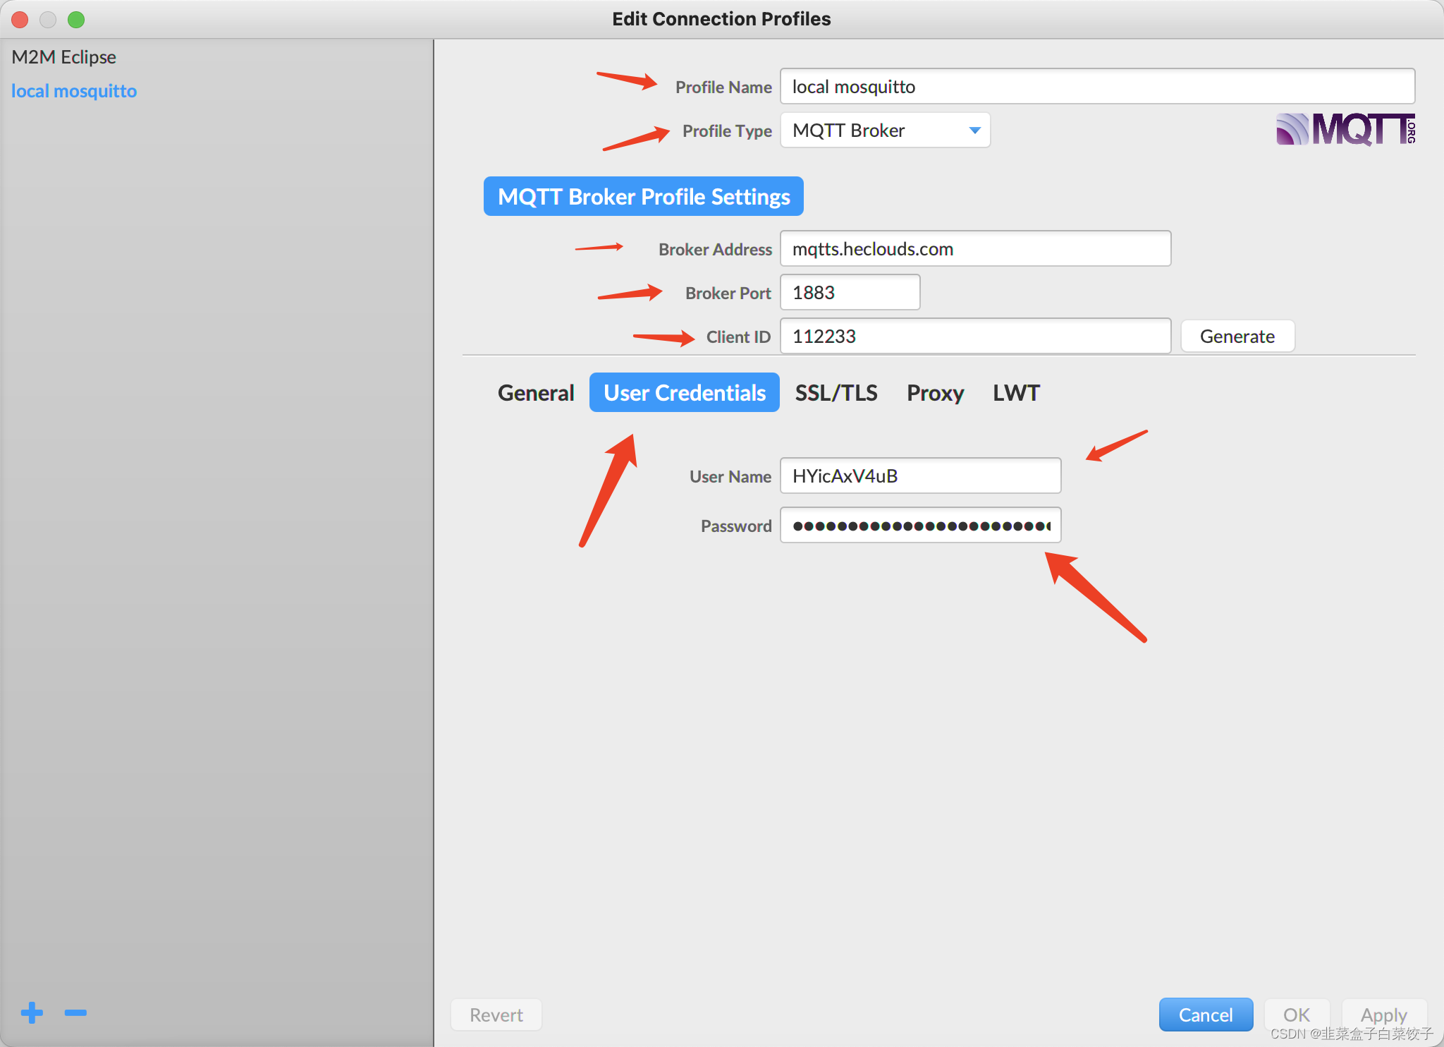This screenshot has width=1444, height=1047.
Task: Click the User Name input field
Action: pos(919,475)
